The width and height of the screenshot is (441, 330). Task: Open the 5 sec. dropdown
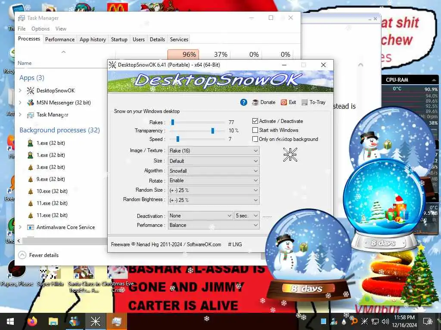[247, 216]
